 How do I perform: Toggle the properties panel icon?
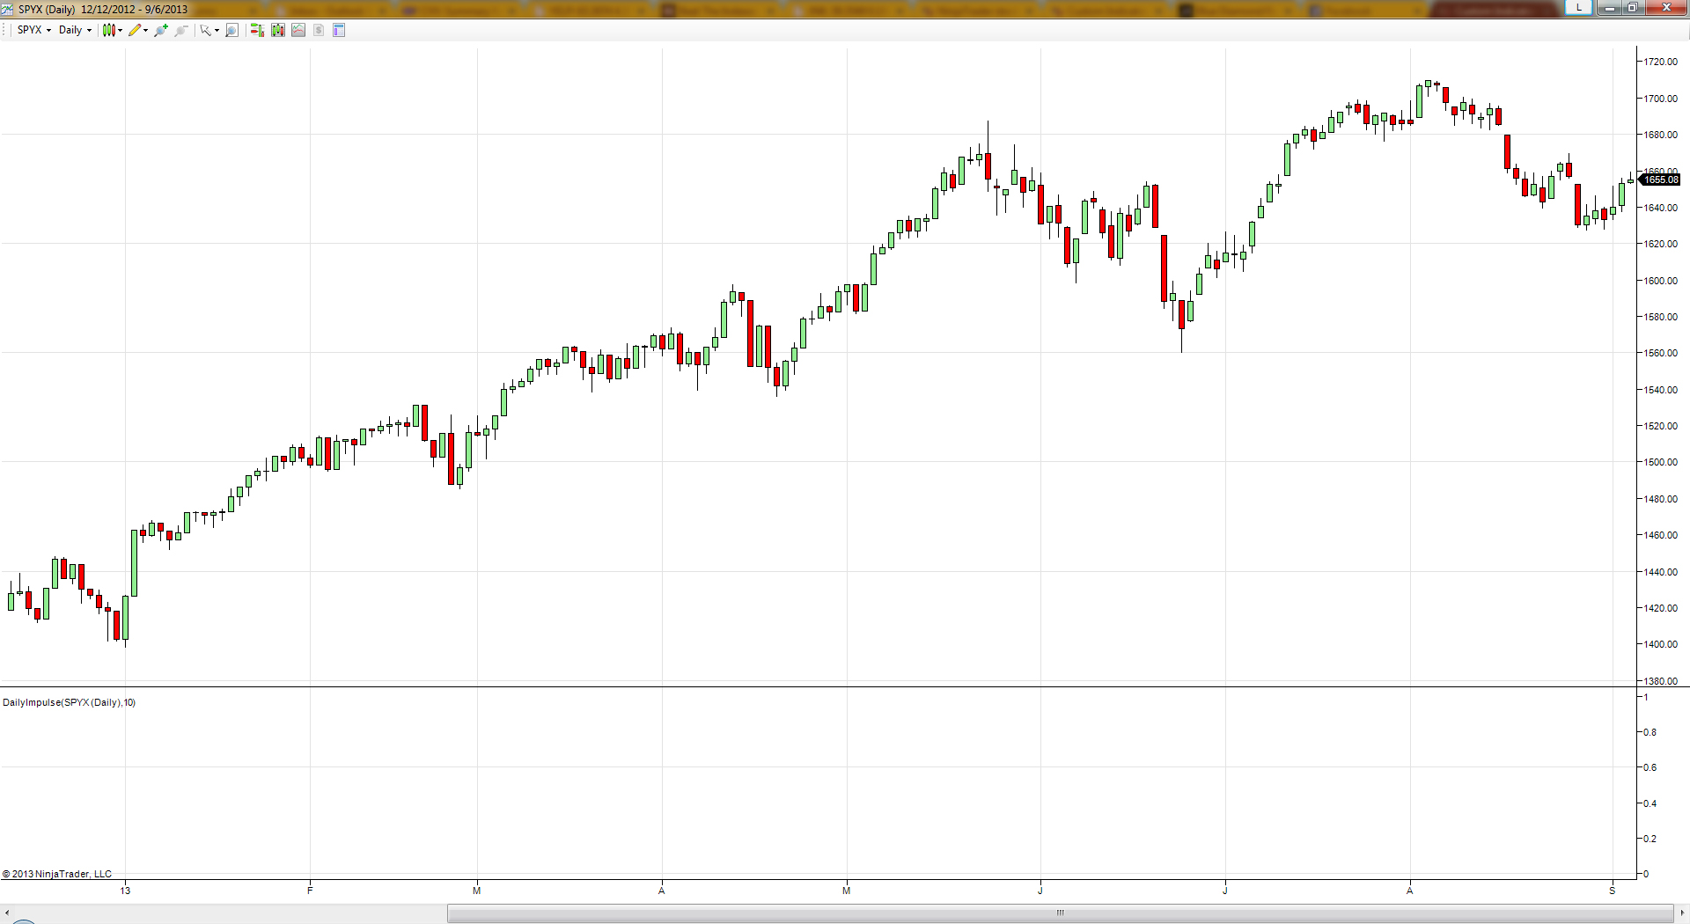click(339, 30)
